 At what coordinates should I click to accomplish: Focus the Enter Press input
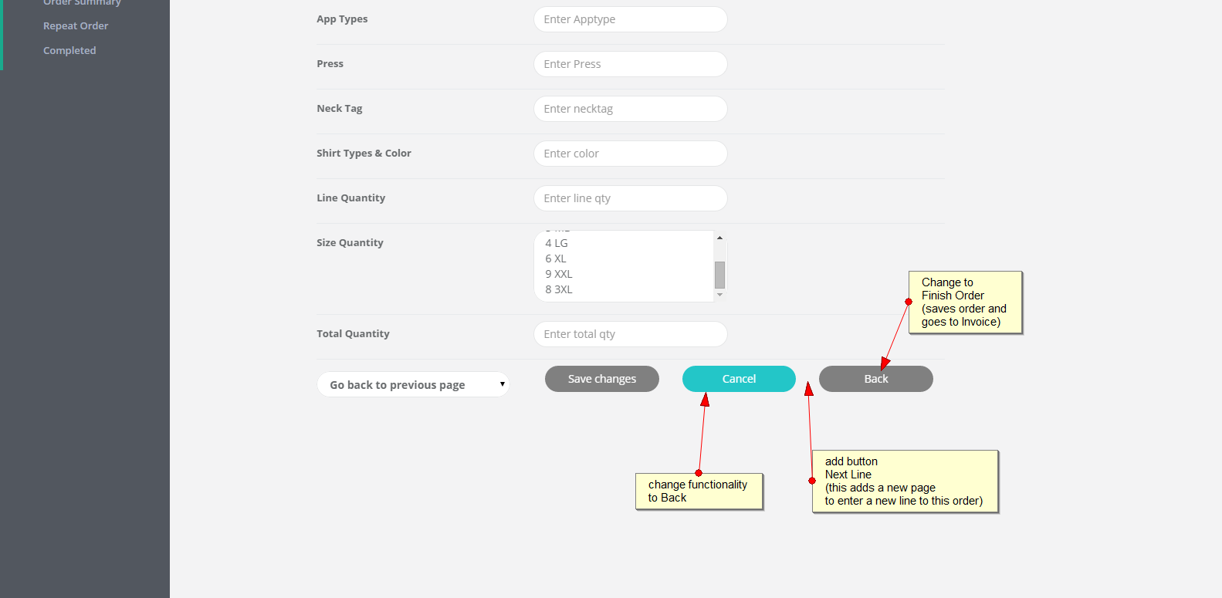630,64
